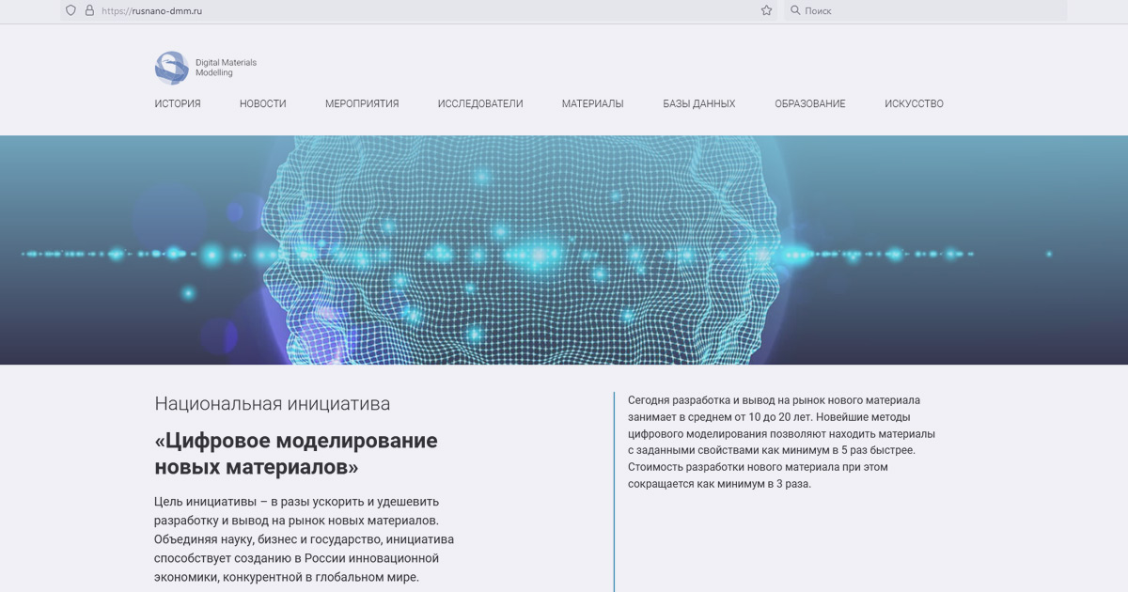Image resolution: width=1128 pixels, height=592 pixels.
Task: Click the glowing wireframe head banner image
Action: tap(564, 250)
